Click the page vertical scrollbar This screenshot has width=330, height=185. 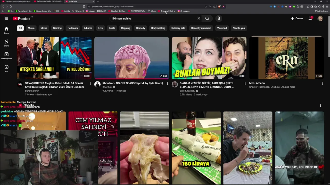click(329, 36)
